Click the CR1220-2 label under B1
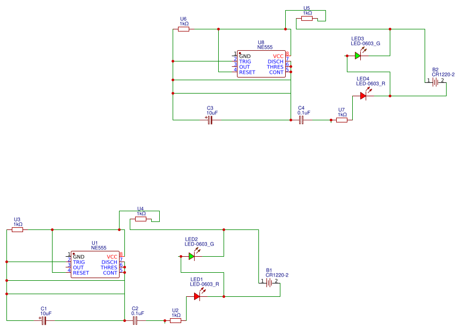 coord(277,275)
